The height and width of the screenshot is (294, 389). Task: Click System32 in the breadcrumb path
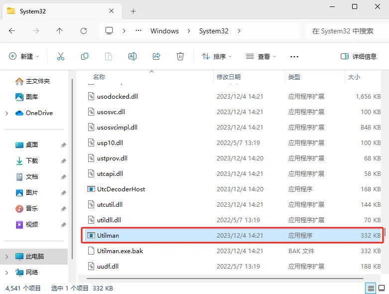coord(214,31)
